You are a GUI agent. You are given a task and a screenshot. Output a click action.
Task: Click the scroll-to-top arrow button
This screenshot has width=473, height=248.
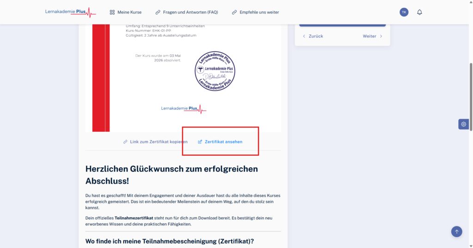(x=457, y=231)
